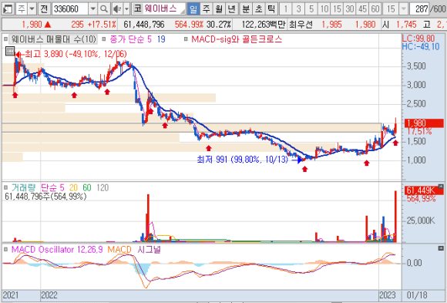Close the volume pane with its X
This screenshot has width=447, height=303.
(441, 187)
